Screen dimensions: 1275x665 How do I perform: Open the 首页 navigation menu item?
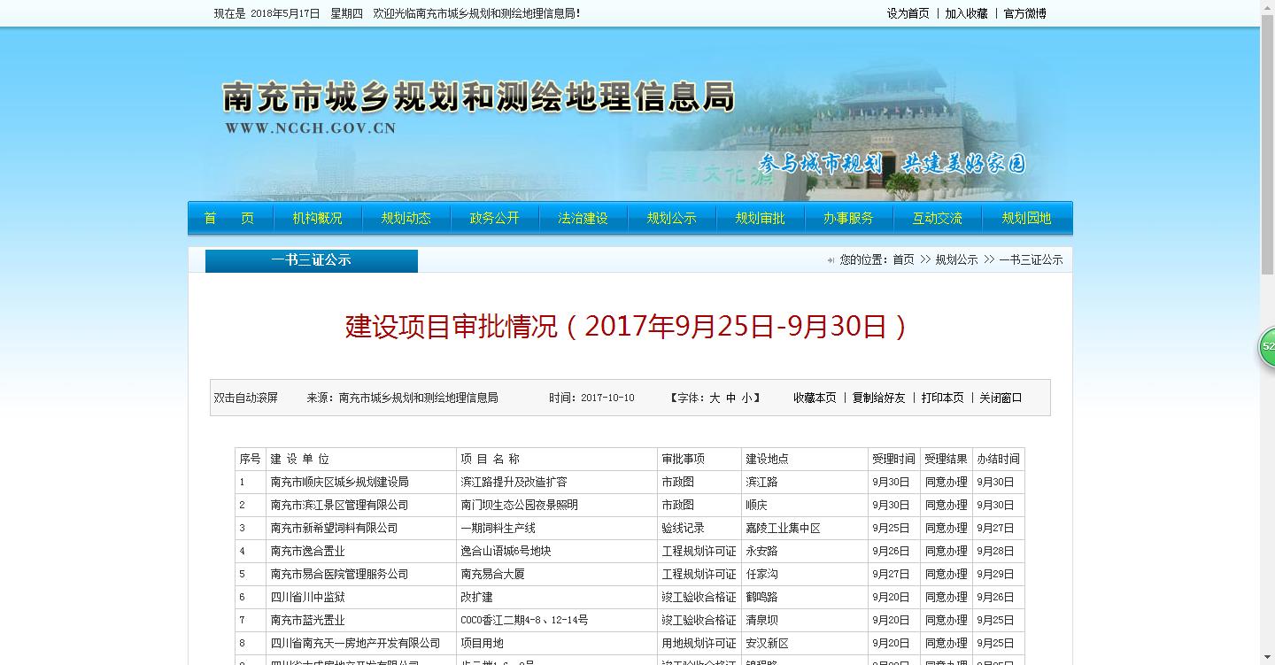[229, 218]
